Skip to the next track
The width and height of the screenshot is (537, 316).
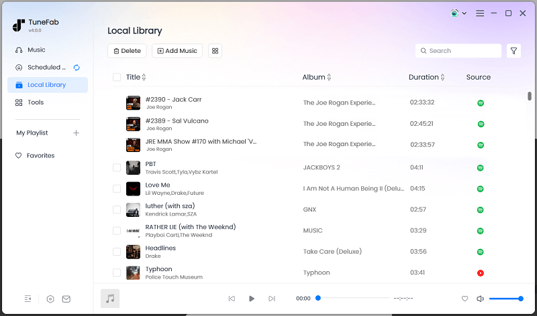(272, 299)
